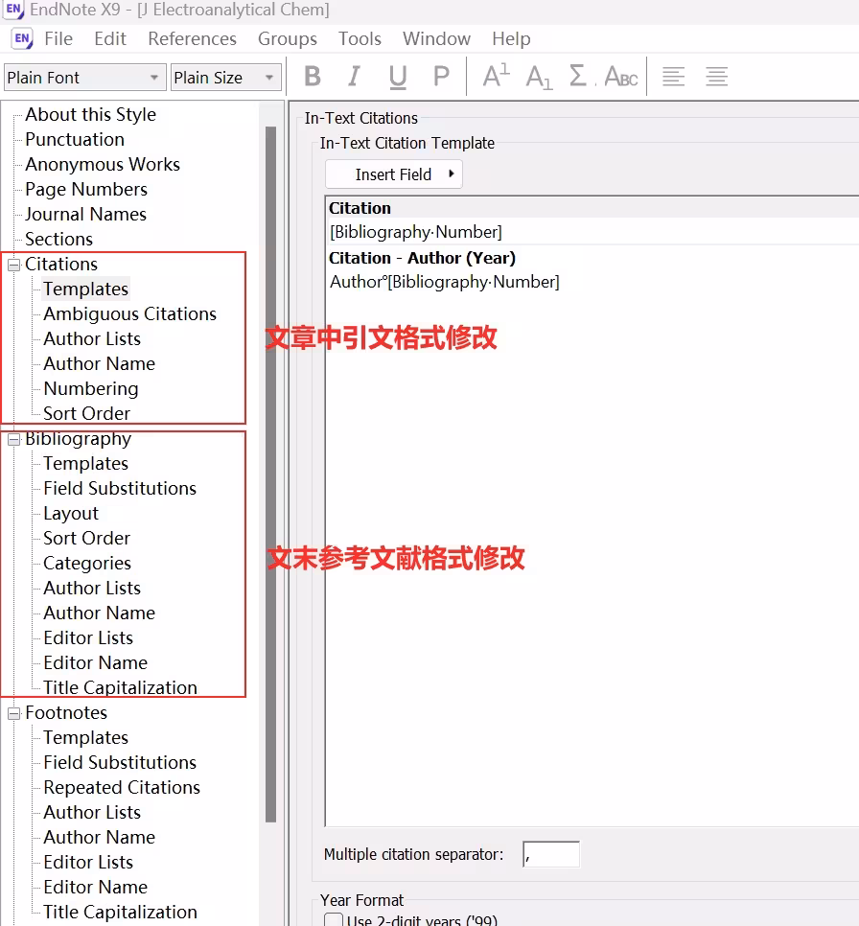Apply Subscript formatting
859x926 pixels.
click(x=539, y=76)
